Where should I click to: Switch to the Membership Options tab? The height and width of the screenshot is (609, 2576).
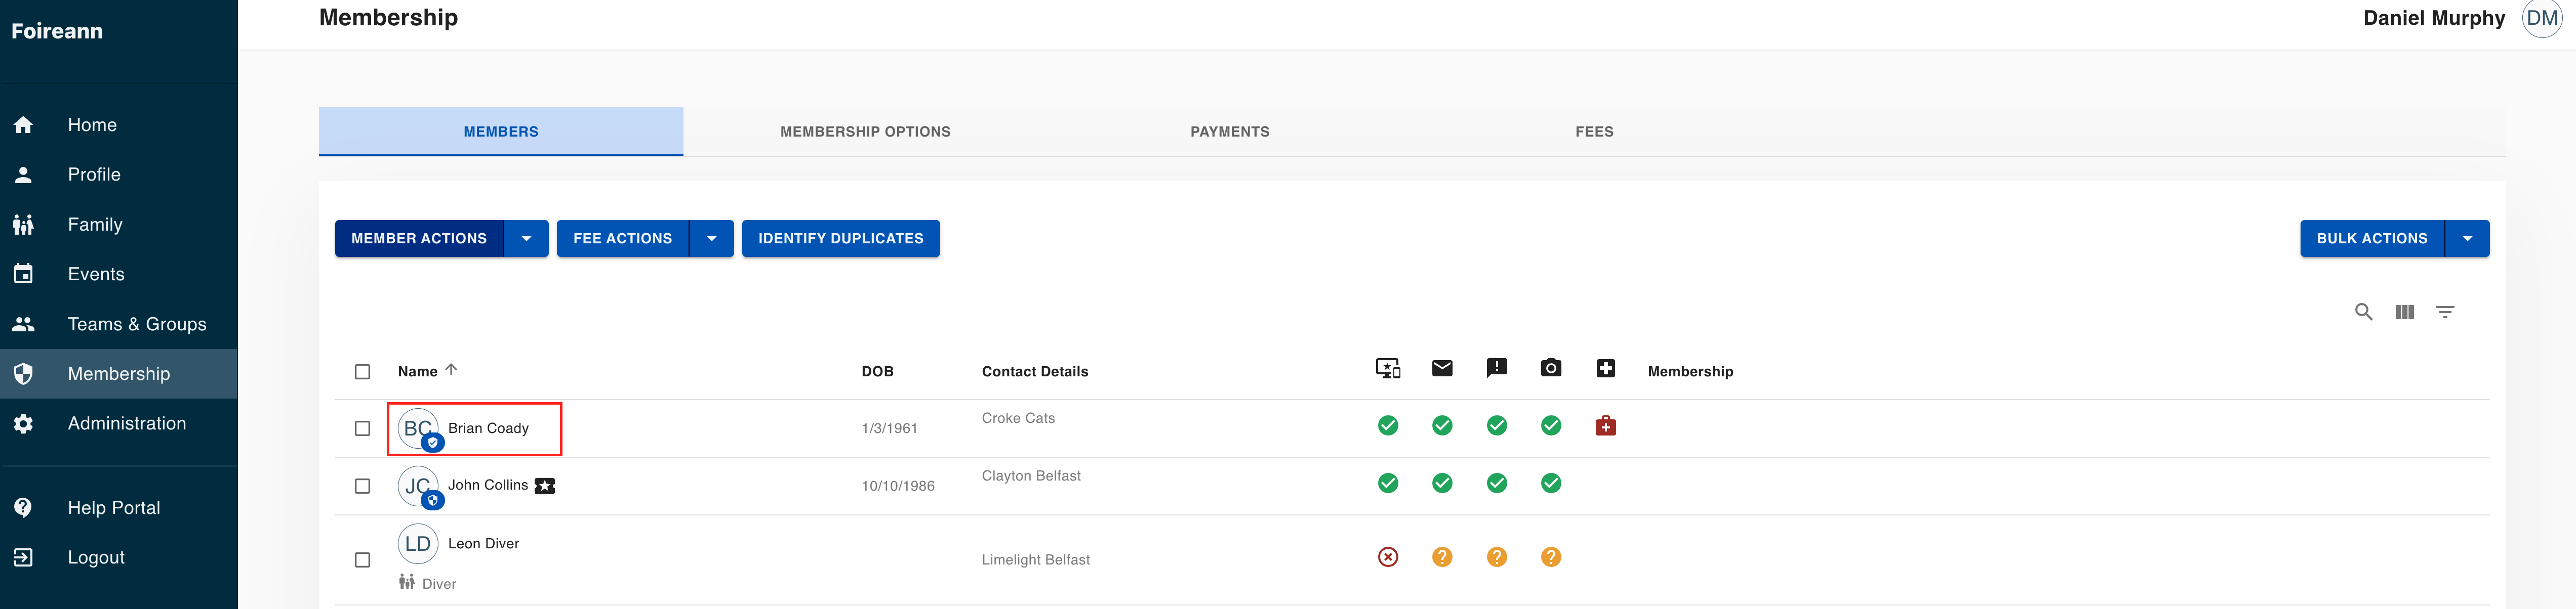(x=865, y=132)
